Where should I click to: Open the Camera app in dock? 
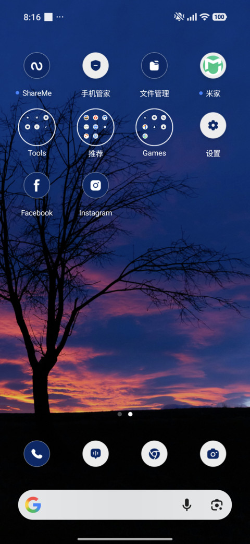click(213, 453)
